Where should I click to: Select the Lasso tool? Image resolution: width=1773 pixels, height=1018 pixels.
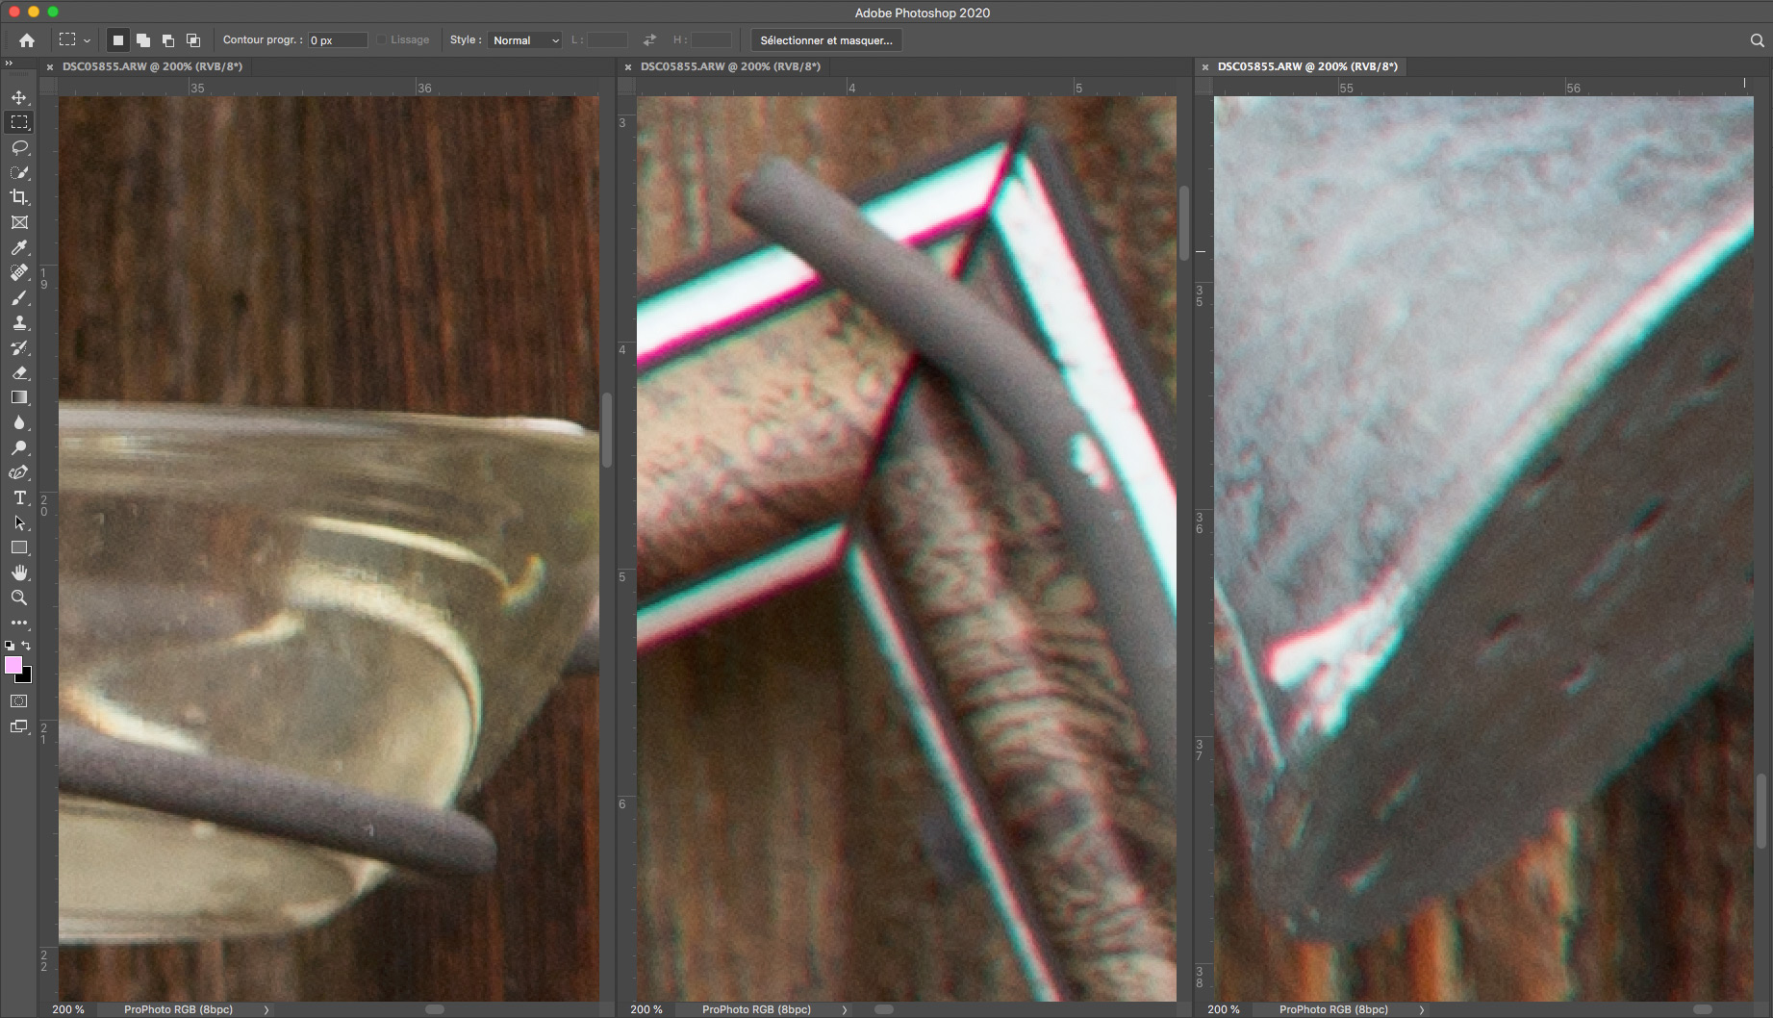(x=19, y=147)
